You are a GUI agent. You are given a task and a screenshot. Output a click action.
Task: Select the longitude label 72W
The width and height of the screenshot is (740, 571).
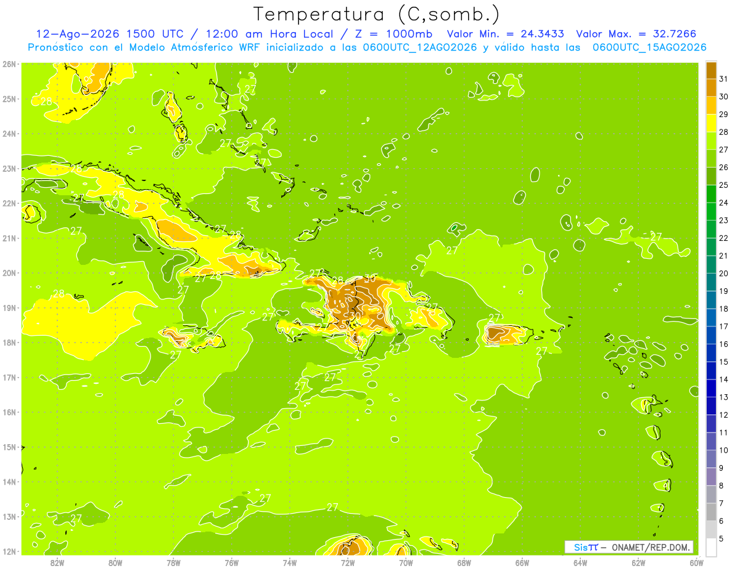[x=348, y=562]
